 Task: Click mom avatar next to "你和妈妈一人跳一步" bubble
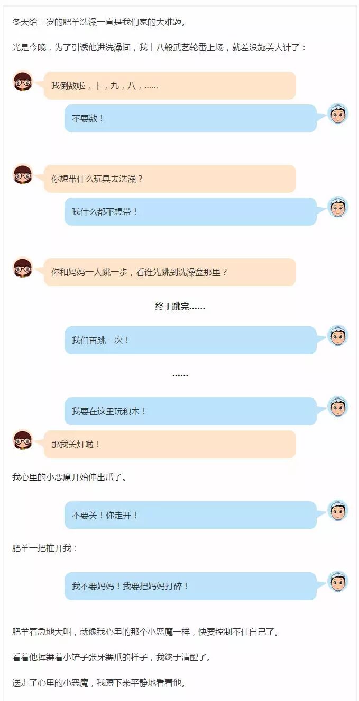pos(23,268)
